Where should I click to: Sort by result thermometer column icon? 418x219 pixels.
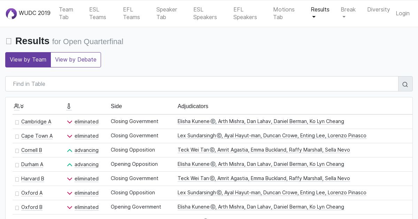point(69,106)
